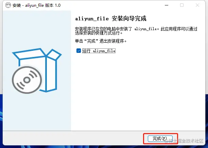Click the empty grey bottom button bar
Image resolution: width=208 pixels, height=148 pixels.
click(73, 138)
